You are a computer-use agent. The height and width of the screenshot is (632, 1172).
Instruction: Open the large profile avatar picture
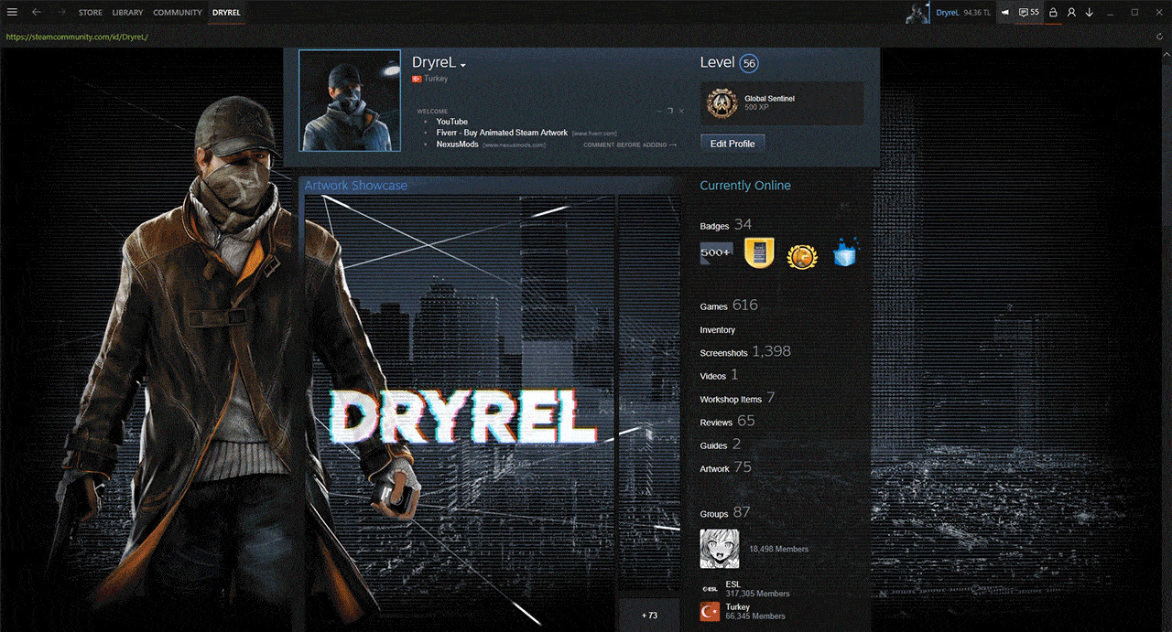coord(350,101)
